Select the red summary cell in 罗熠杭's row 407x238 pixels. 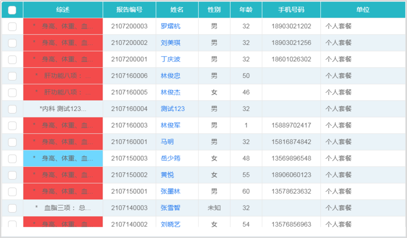[63, 26]
